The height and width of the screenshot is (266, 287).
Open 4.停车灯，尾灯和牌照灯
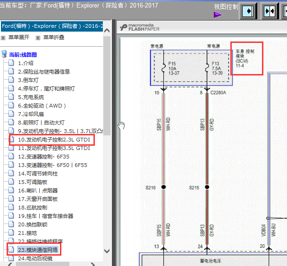point(46,89)
